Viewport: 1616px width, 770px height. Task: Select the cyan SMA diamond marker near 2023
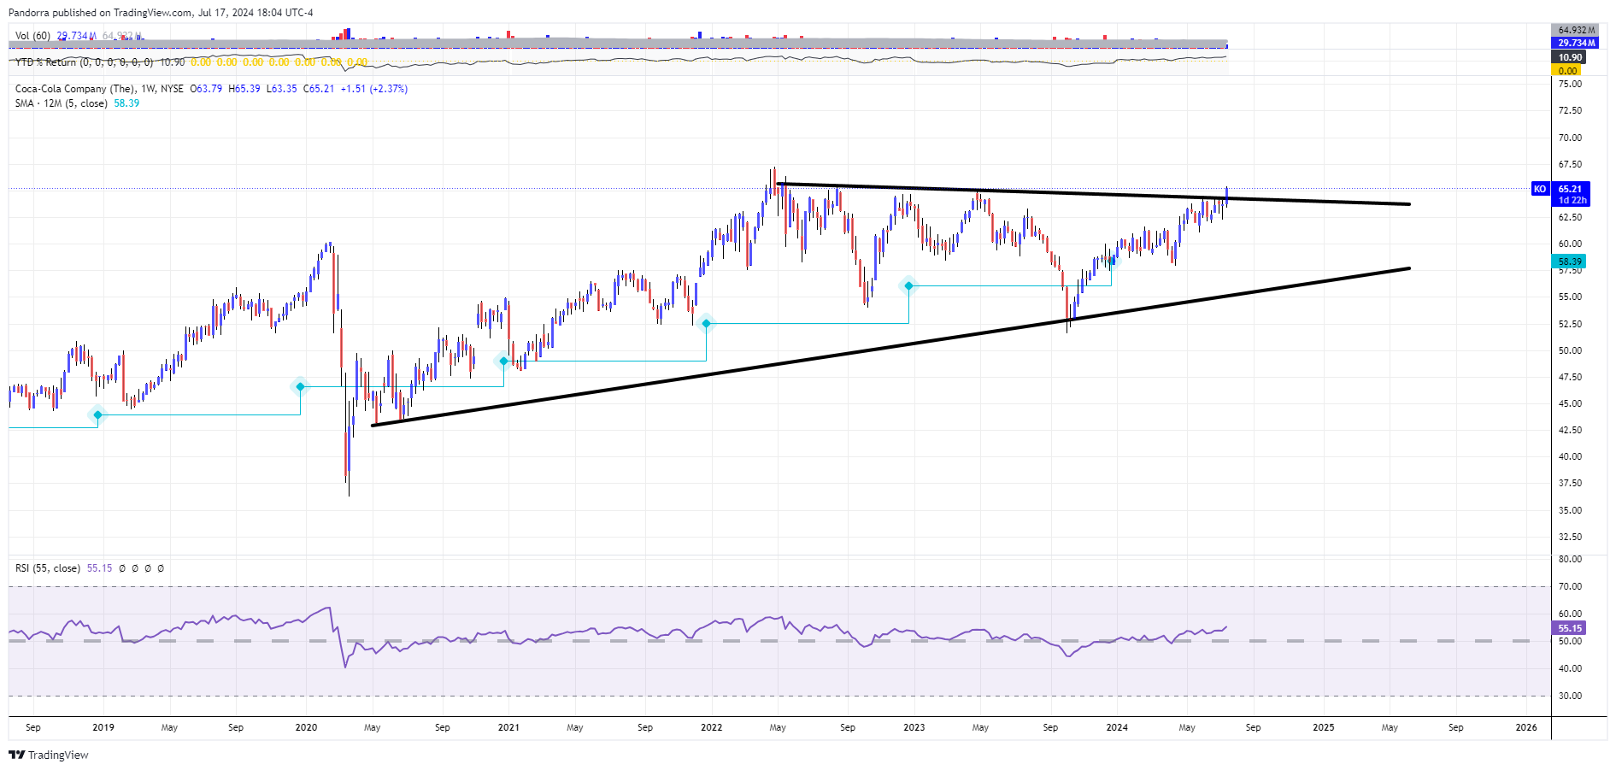click(908, 285)
